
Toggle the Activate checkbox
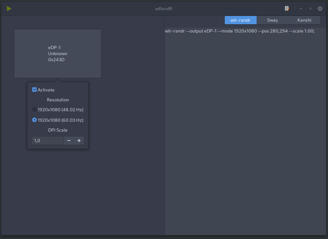pyautogui.click(x=34, y=90)
